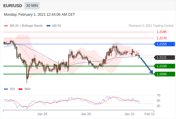The height and width of the screenshot is (119, 176).
Task: Click the 'MA 50' legend label
Action: (x=57, y=26)
